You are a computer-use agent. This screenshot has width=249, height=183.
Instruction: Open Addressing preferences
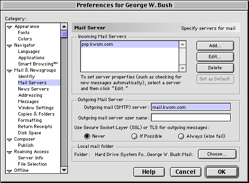pyautogui.click(x=30, y=95)
